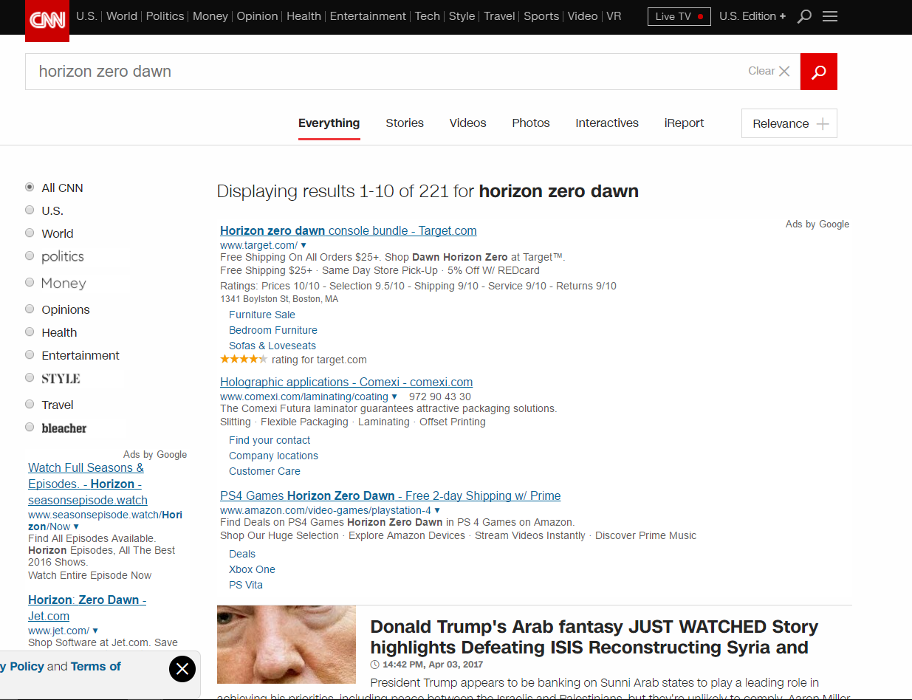Open the CNN logo home link
Image resolution: width=912 pixels, height=700 pixels.
pyautogui.click(x=47, y=21)
